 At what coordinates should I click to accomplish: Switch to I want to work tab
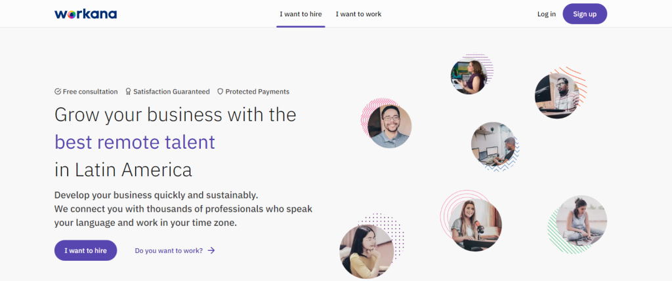(358, 14)
